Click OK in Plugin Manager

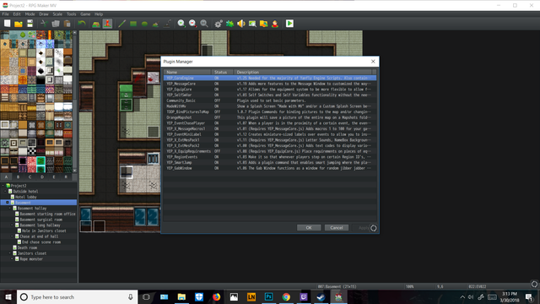pos(309,227)
